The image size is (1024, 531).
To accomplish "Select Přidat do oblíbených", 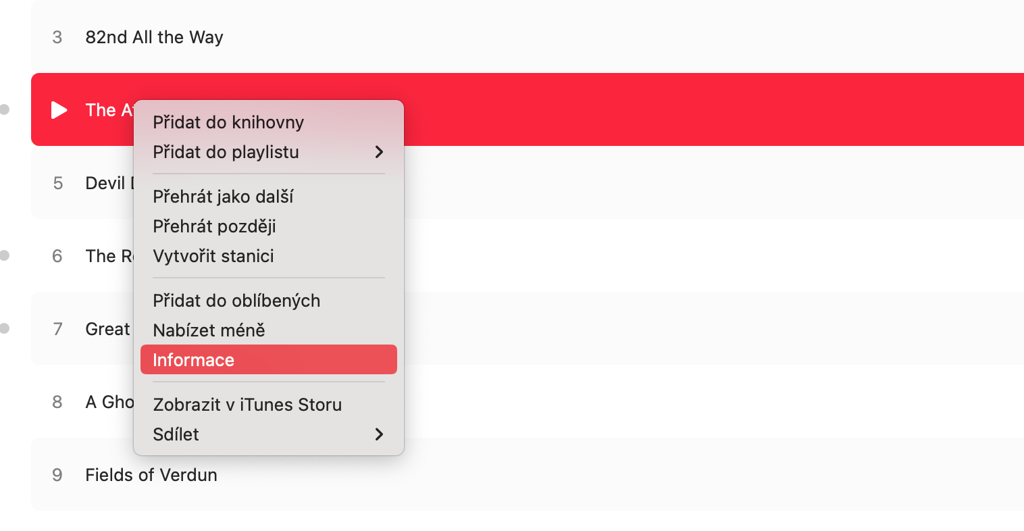I will click(236, 301).
